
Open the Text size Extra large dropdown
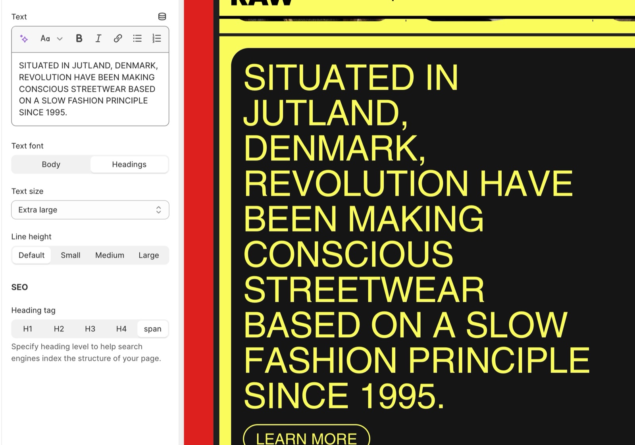(90, 210)
